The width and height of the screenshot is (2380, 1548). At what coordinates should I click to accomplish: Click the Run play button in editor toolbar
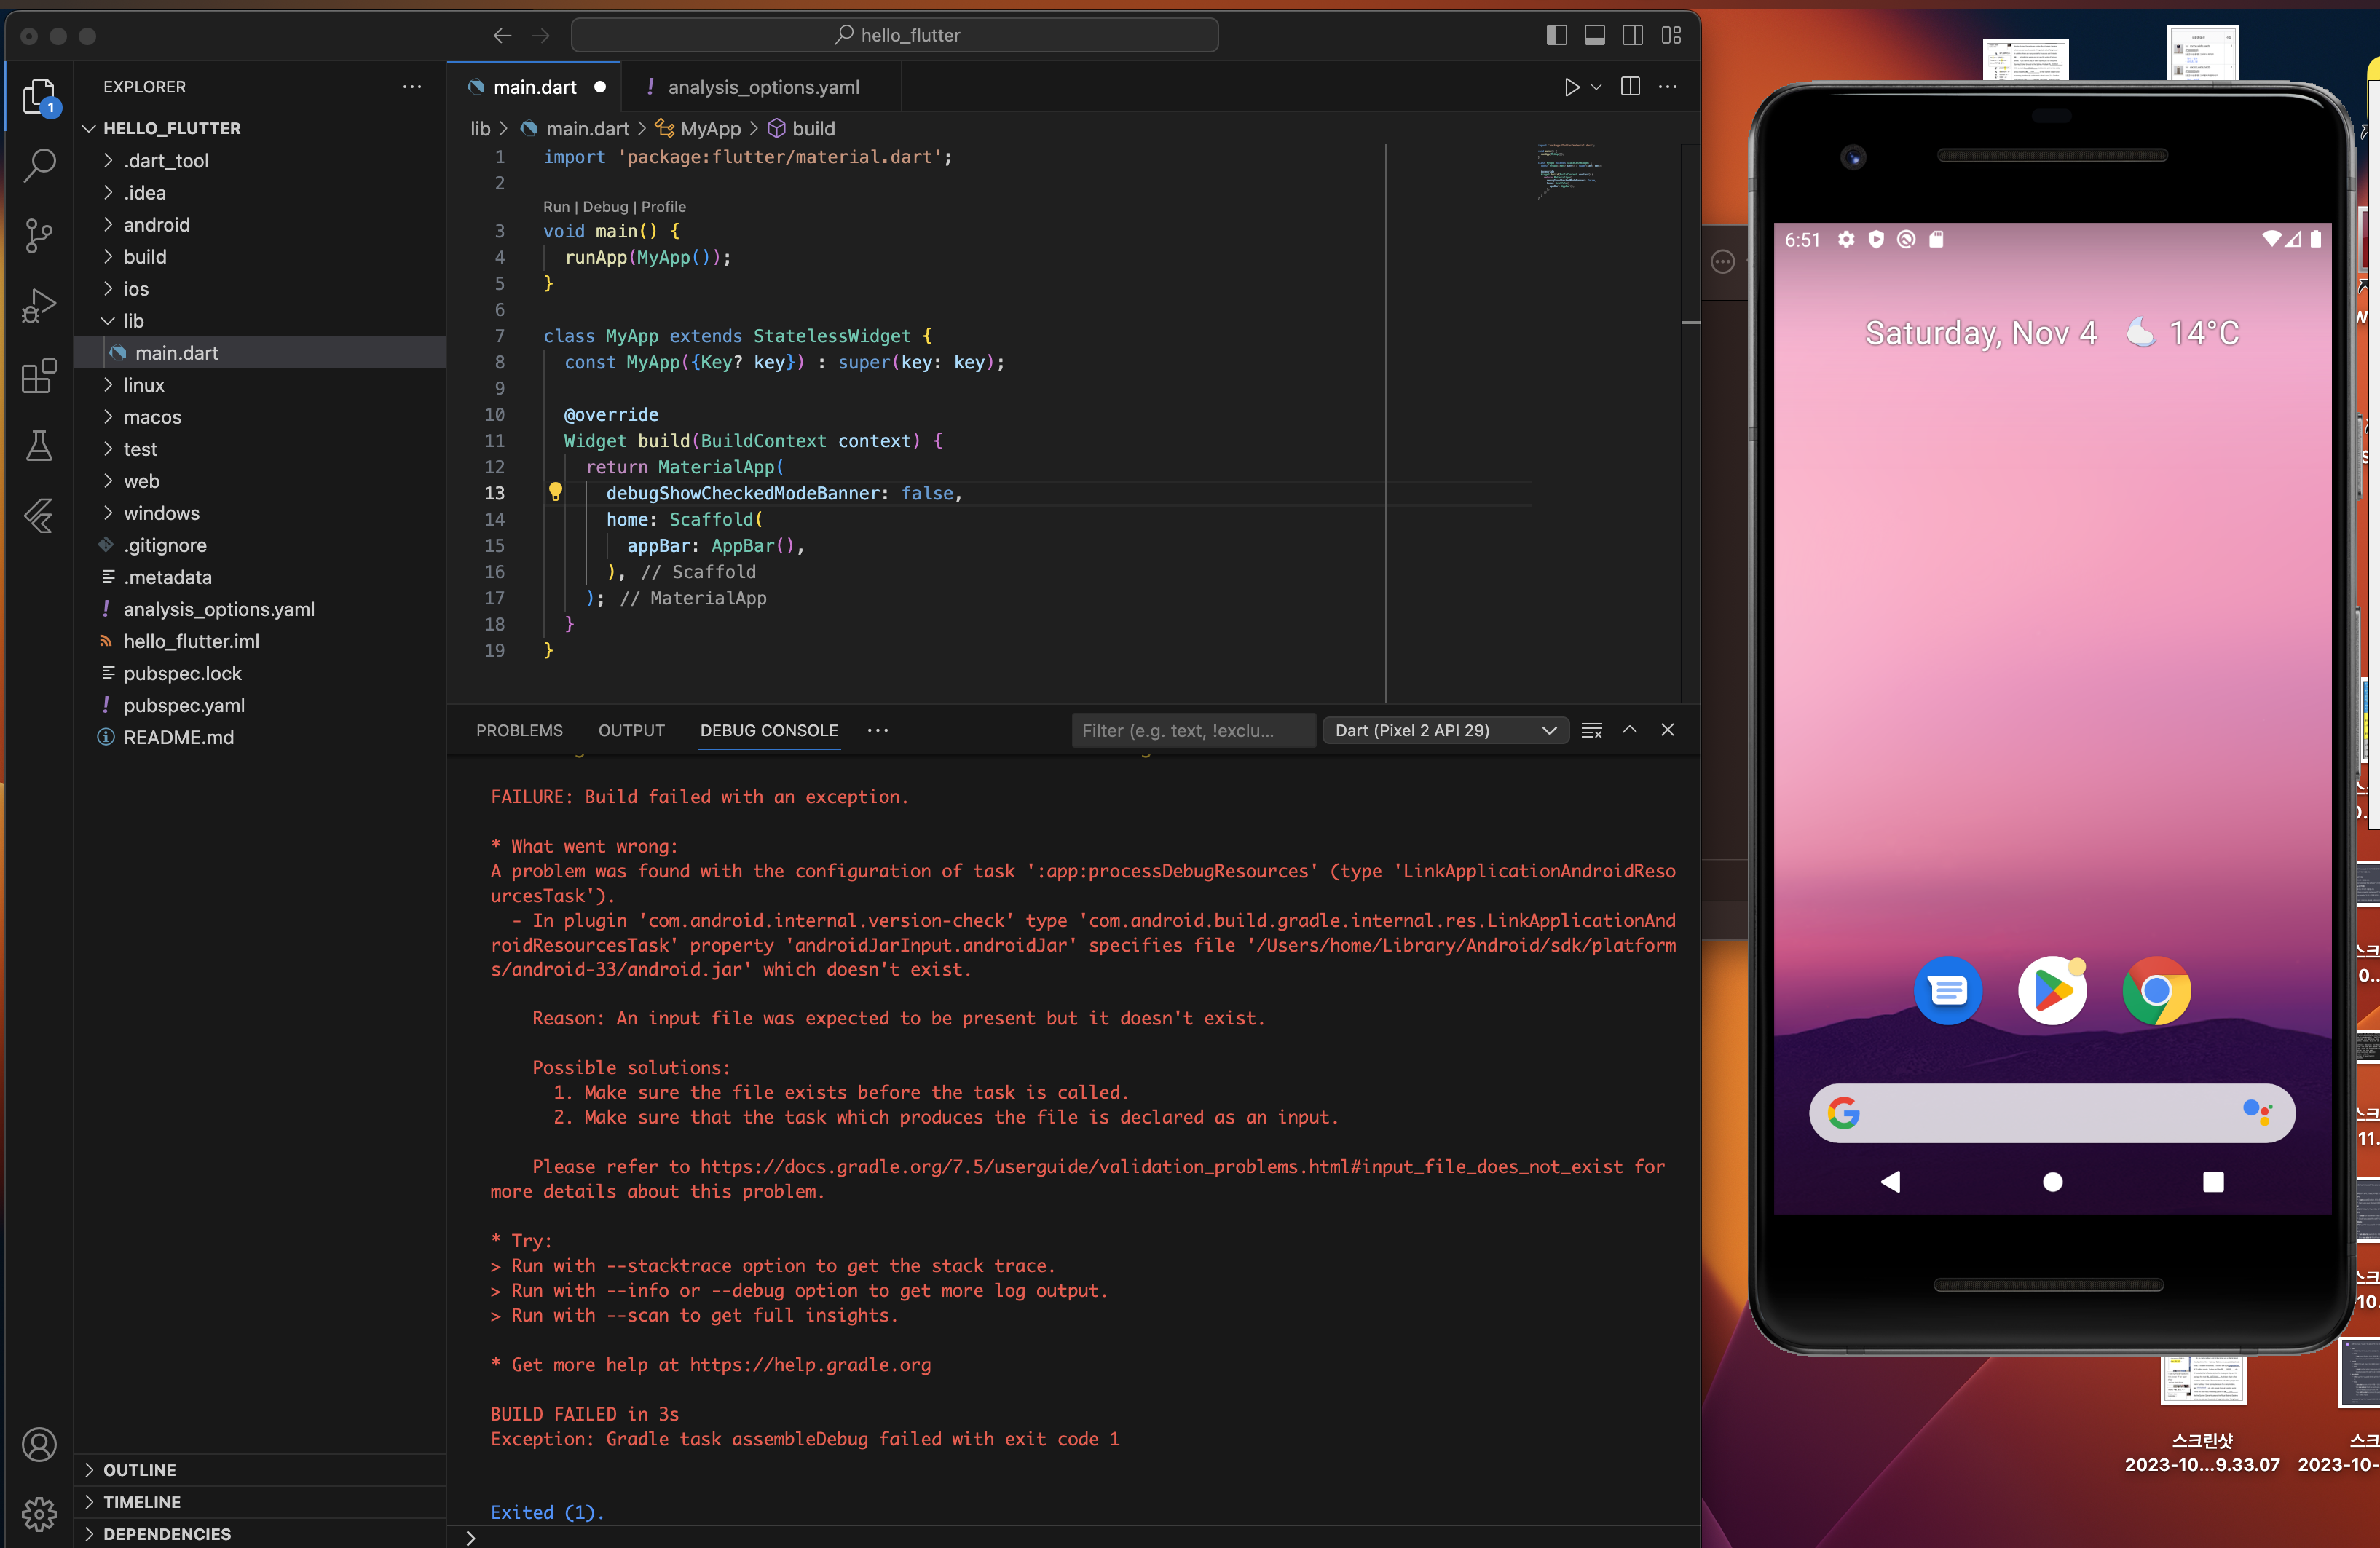[1571, 87]
